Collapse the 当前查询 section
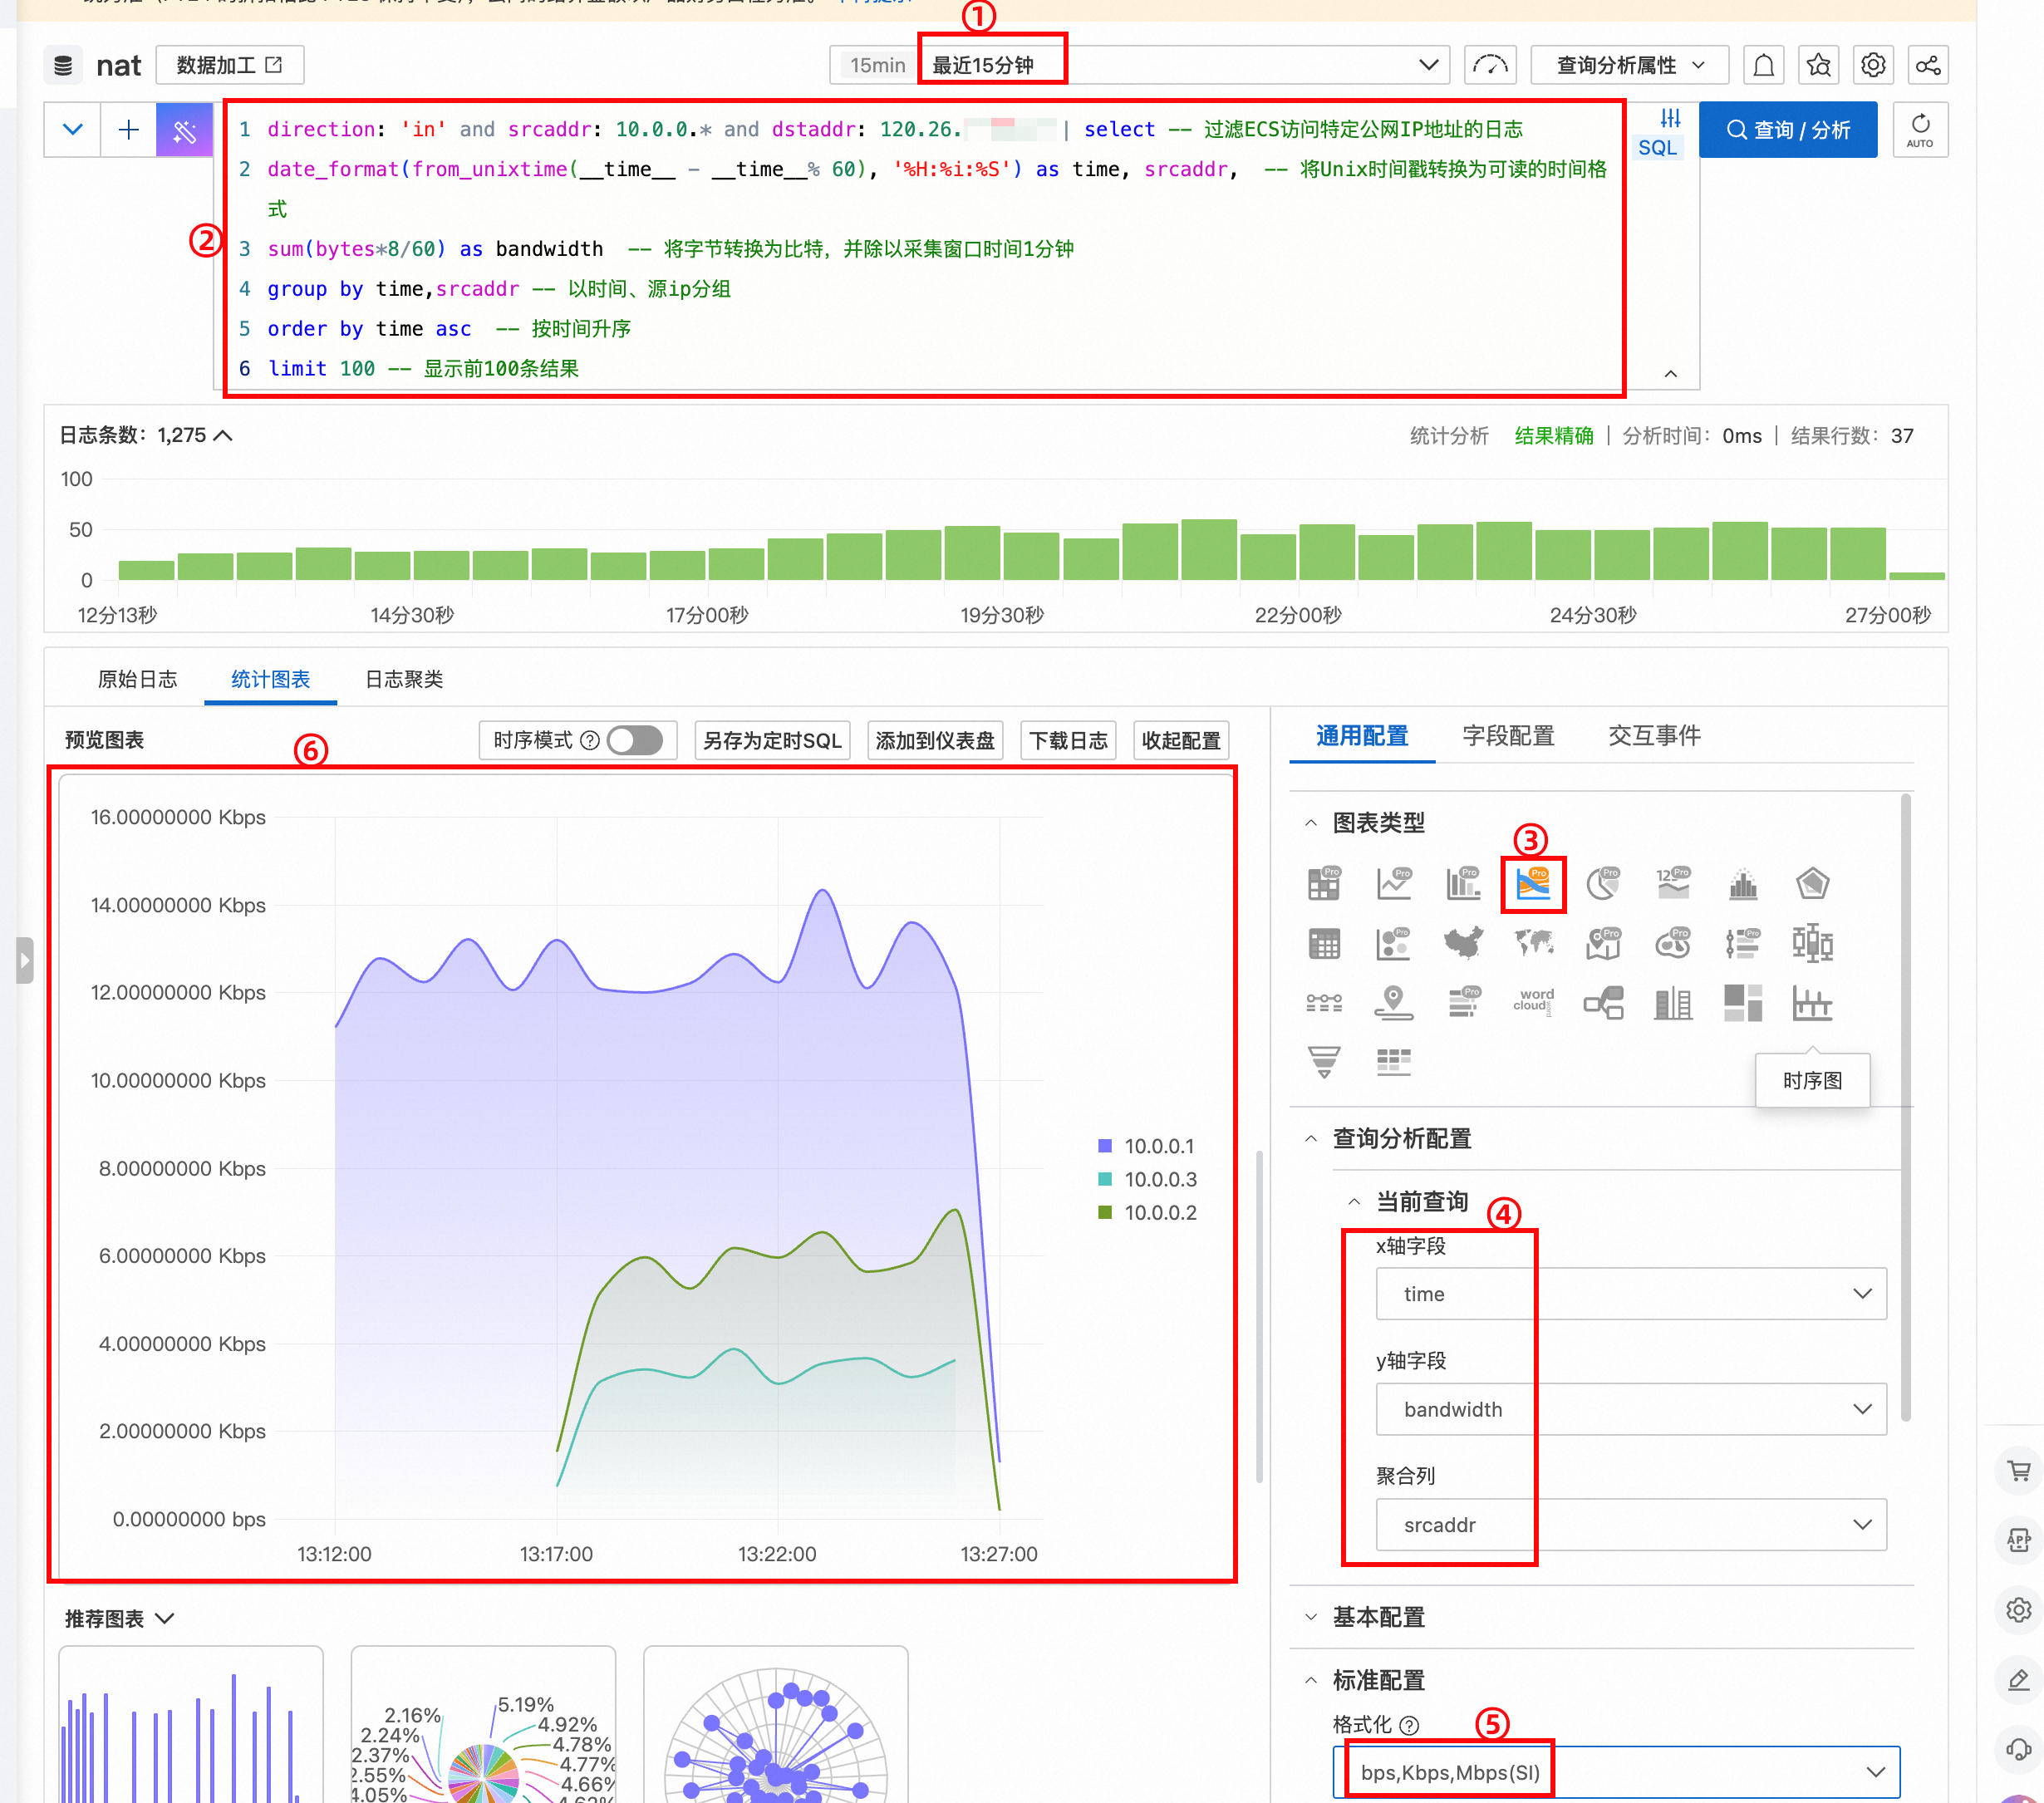Image resolution: width=2044 pixels, height=1803 pixels. (x=1354, y=1201)
